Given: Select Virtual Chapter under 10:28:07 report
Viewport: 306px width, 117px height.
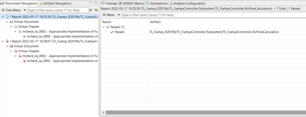Looking at the screenshot, I should pos(29,51).
